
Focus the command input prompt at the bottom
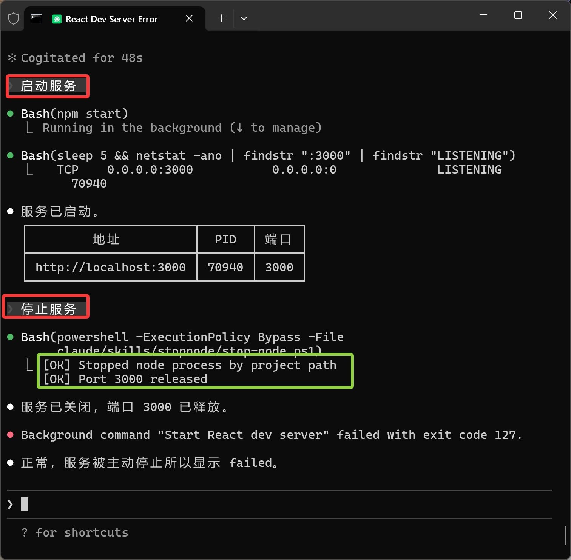point(264,504)
